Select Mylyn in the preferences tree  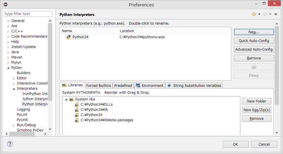(16, 62)
